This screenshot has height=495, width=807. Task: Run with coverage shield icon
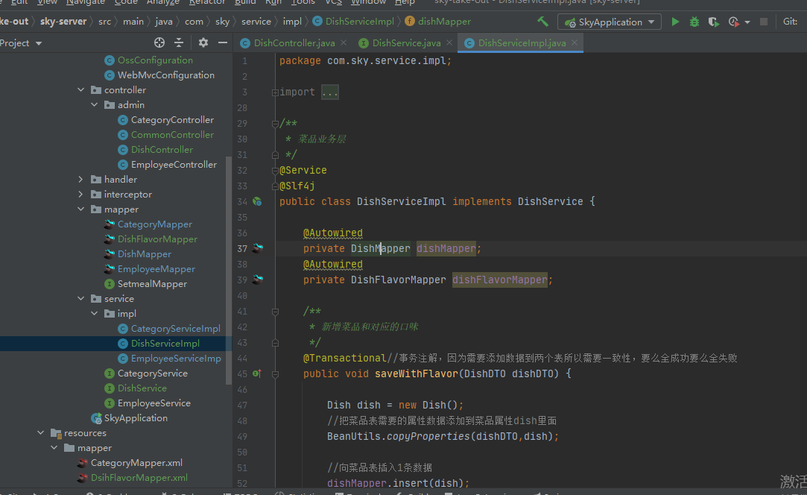tap(714, 22)
